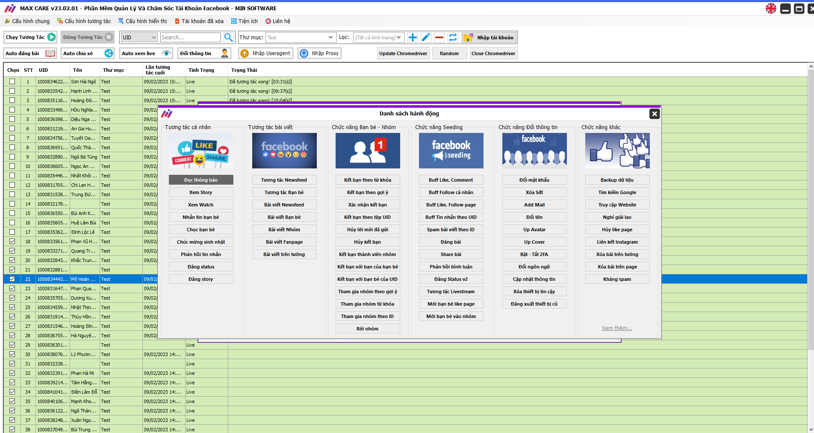814x433 pixels.
Task: Click the Mời bạn bè vào nhóm button
Action: [x=451, y=316]
